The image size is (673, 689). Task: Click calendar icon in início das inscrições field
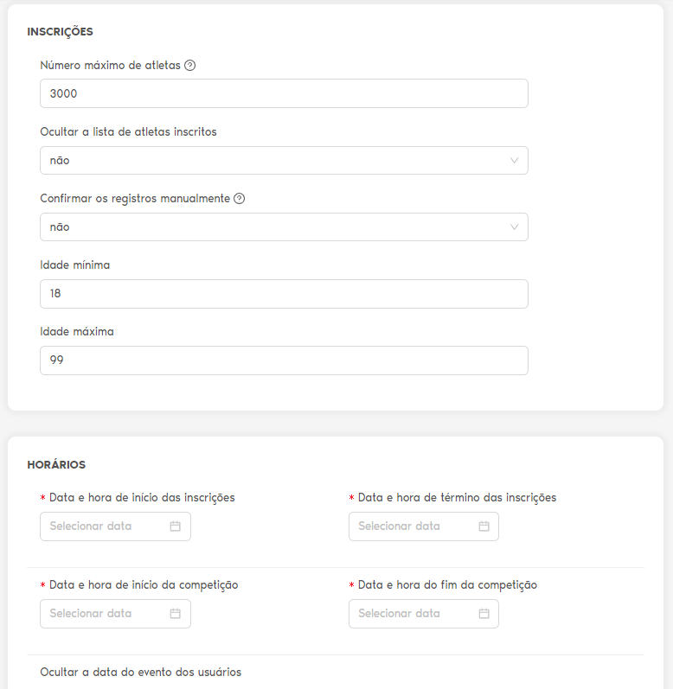point(175,526)
